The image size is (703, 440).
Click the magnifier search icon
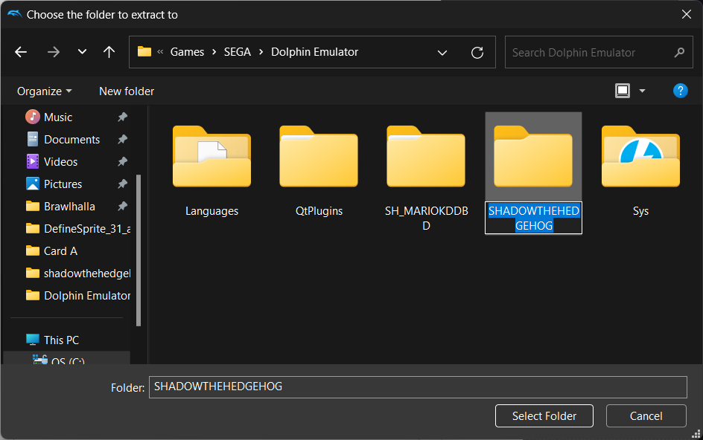[x=679, y=52]
